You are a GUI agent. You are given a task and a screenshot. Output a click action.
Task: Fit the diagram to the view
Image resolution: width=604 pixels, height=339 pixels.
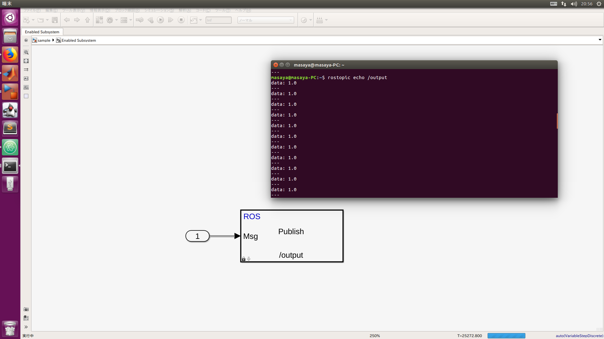(x=26, y=61)
